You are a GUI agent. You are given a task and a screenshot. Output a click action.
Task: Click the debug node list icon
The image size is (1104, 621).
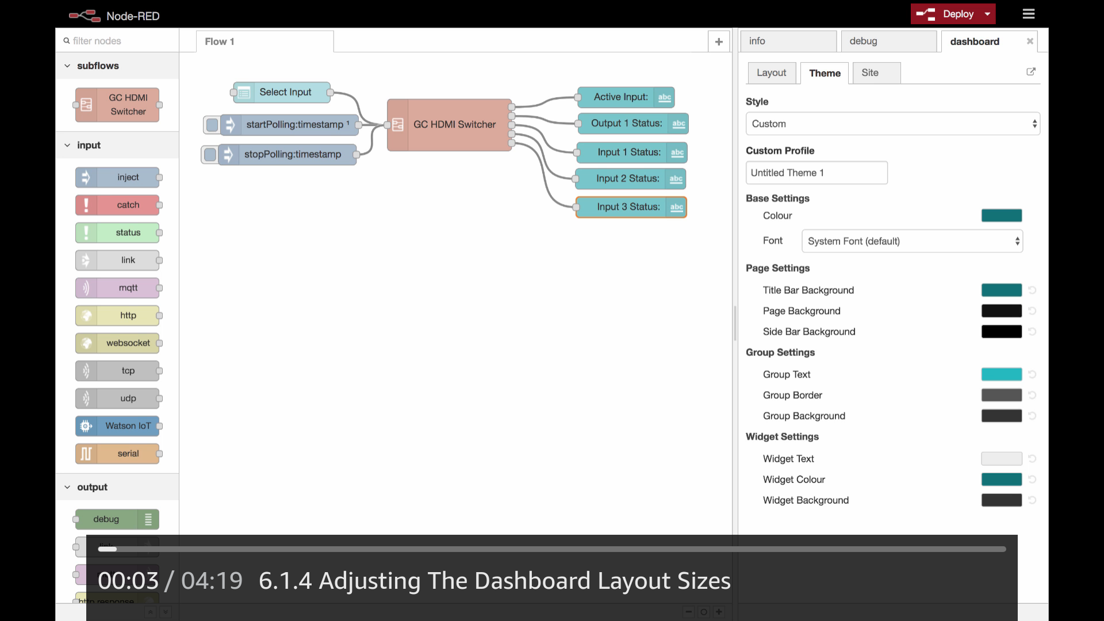click(148, 519)
